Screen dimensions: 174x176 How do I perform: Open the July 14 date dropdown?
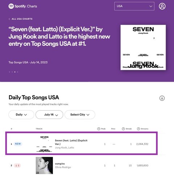[49, 115]
